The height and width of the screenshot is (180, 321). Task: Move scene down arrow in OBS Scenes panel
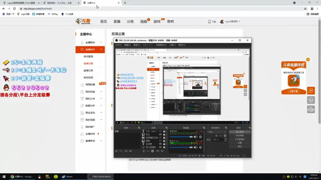click(130, 151)
